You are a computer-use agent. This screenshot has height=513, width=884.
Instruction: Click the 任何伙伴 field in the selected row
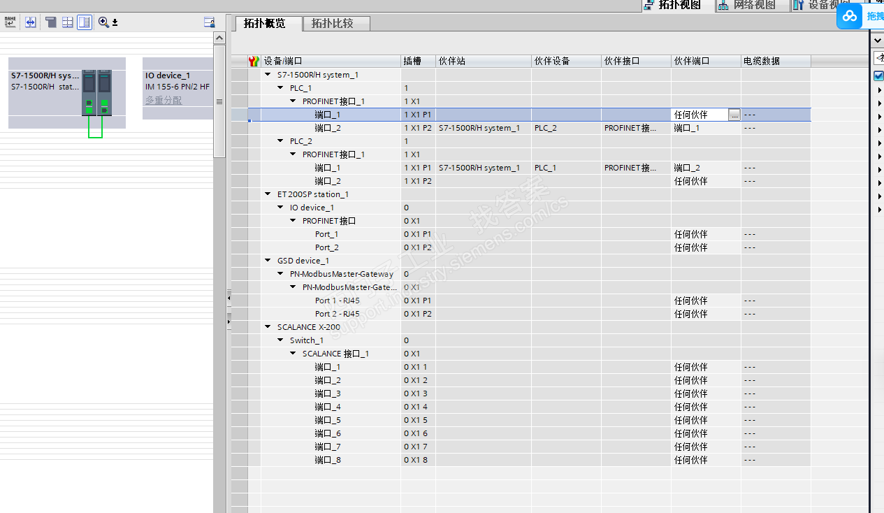700,115
